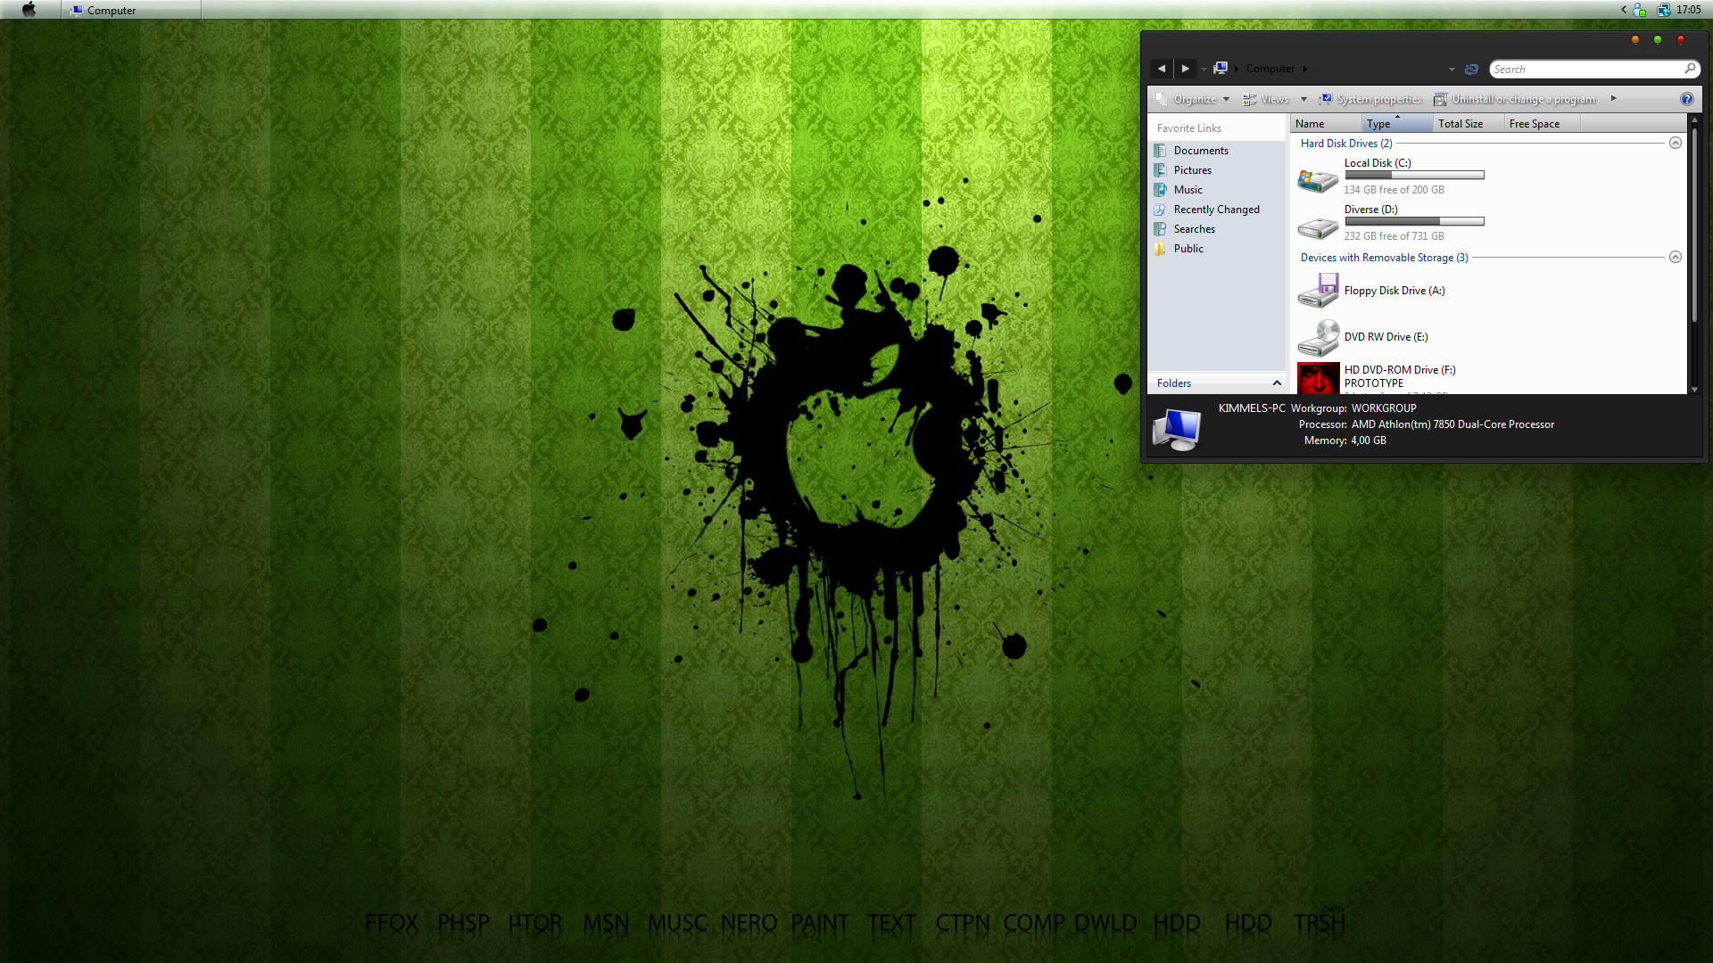Open TRSH from the dock
1713x963 pixels.
tap(1320, 923)
